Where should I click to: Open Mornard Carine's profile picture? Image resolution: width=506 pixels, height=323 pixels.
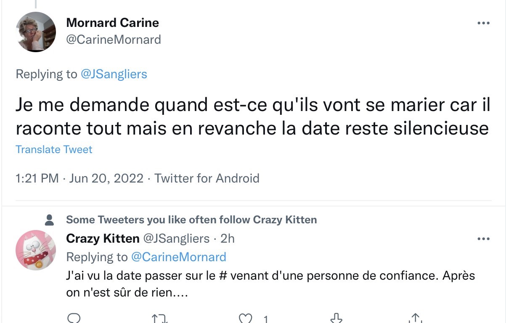tap(36, 32)
